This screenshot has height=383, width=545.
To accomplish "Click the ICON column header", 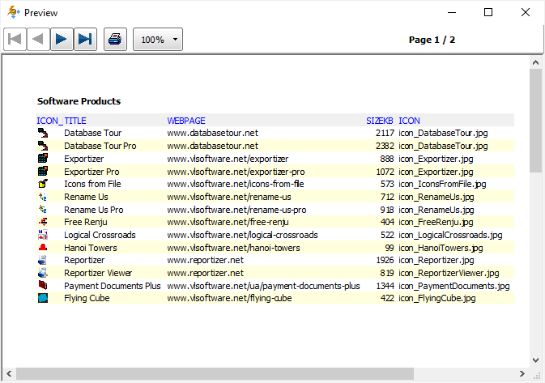I will pos(409,121).
